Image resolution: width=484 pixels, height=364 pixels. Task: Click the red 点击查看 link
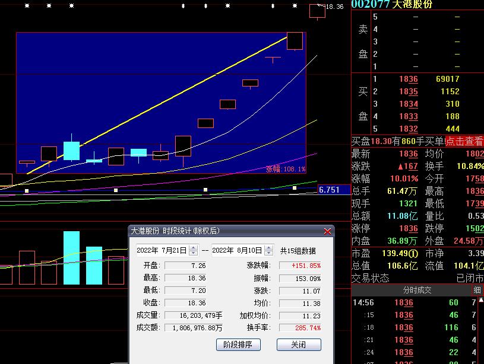[x=464, y=141]
